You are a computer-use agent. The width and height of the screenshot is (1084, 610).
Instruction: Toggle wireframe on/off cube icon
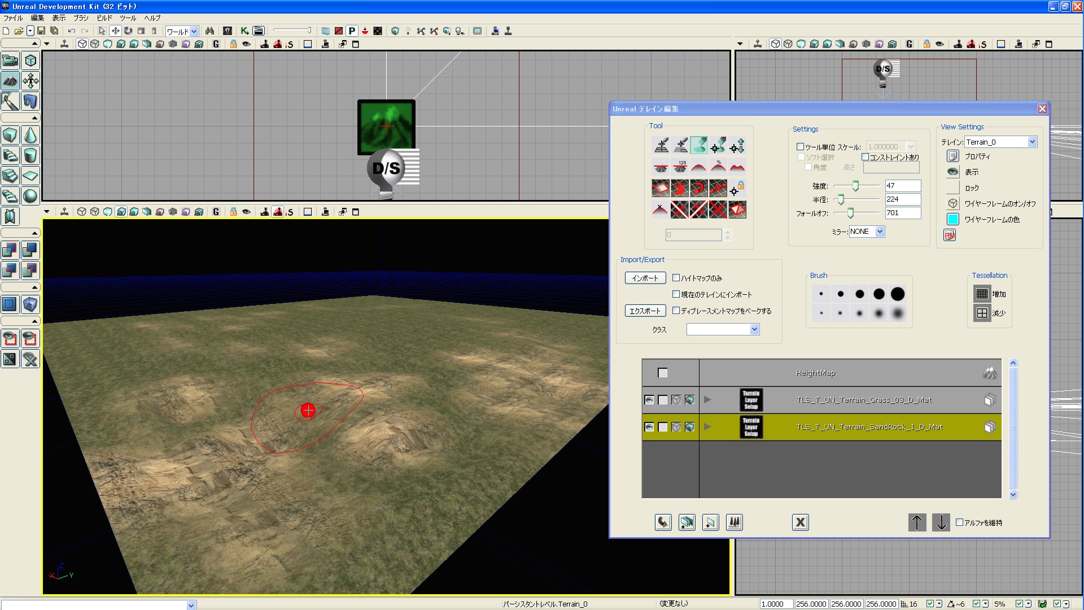click(953, 203)
